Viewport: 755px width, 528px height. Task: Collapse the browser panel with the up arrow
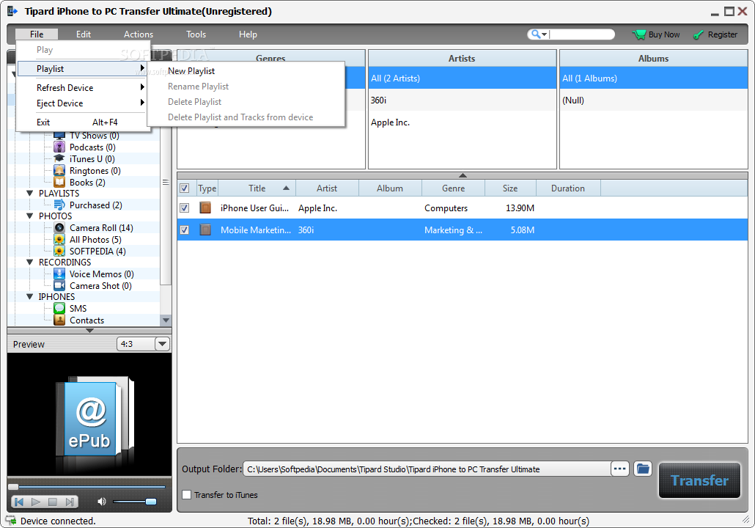(463, 175)
